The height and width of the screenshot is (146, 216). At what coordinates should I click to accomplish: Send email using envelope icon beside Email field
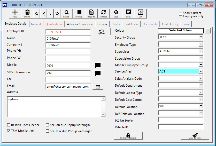(x=98, y=87)
